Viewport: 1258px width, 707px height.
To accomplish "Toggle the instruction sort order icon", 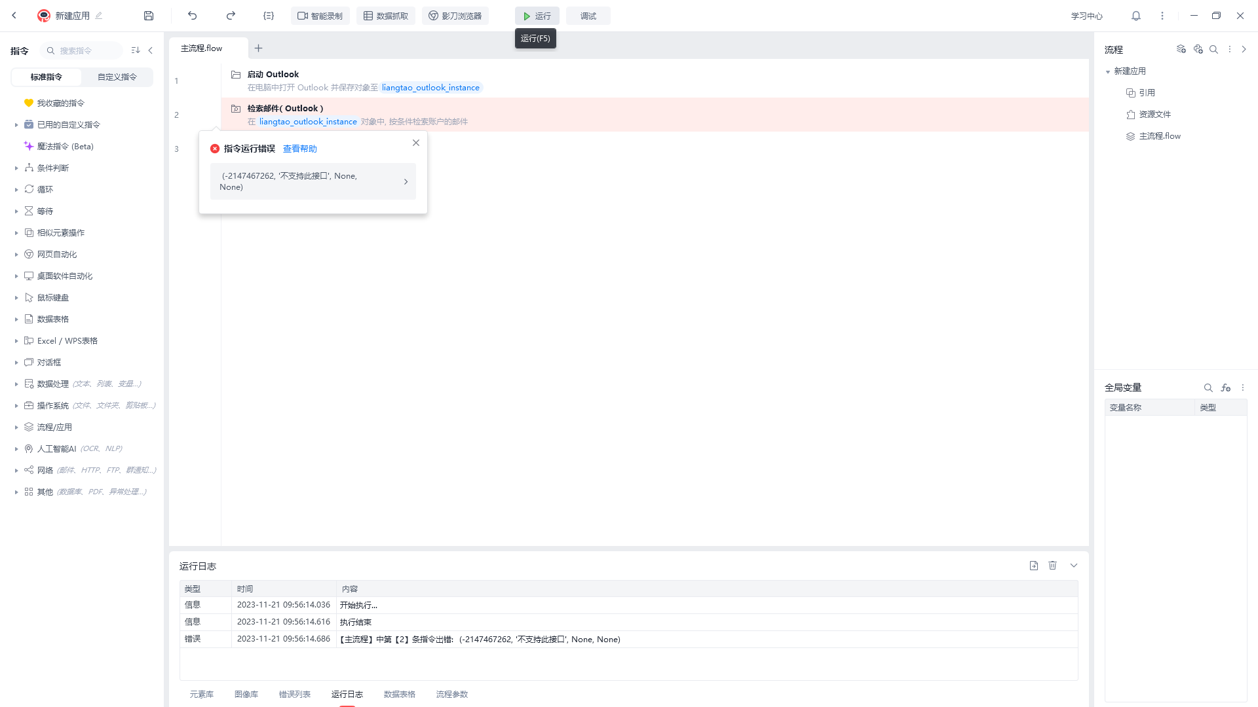I will click(x=136, y=50).
